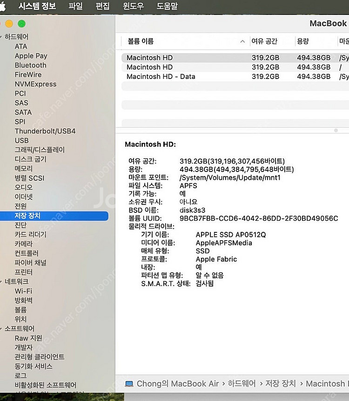Viewport: 349px width, 401px height.
Task: Select 병렬 SCSI in the sidebar
Action: (x=29, y=178)
